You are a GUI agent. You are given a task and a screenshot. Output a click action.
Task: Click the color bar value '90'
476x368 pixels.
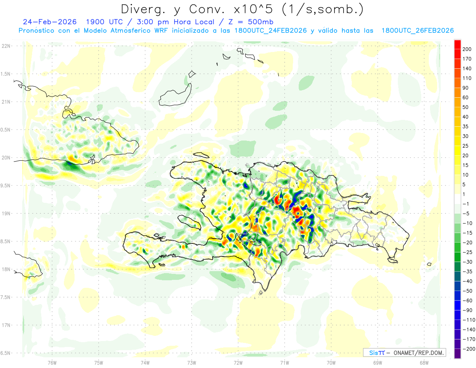(466, 88)
